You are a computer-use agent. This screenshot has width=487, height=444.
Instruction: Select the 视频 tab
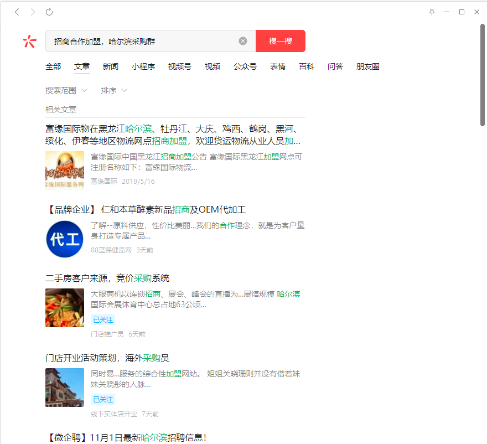(213, 66)
